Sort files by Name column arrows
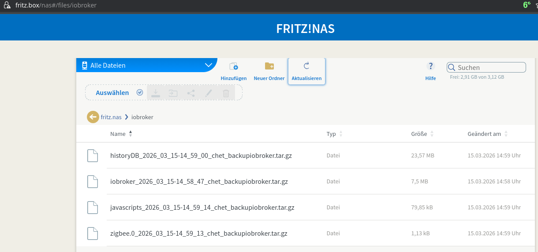The image size is (538, 252). [131, 134]
